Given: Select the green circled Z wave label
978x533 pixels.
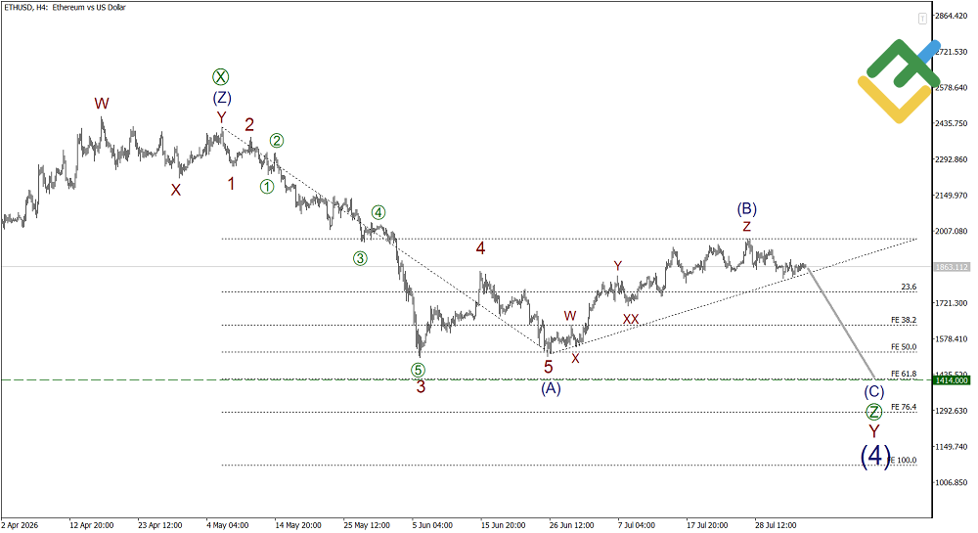Looking at the screenshot, I should 873,412.
